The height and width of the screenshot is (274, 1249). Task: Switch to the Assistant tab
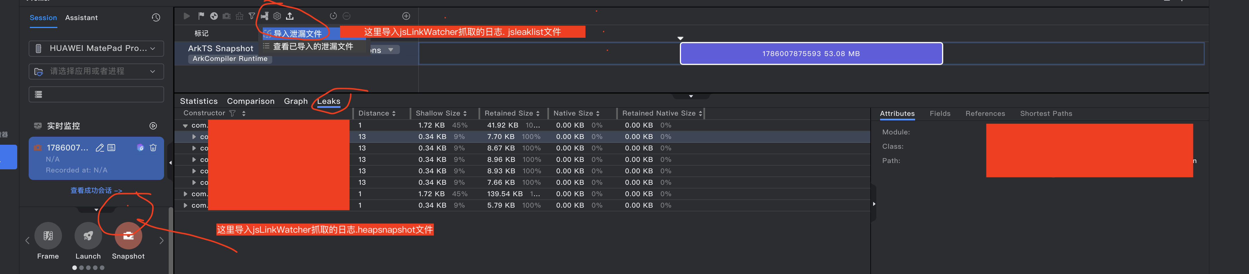pyautogui.click(x=81, y=18)
